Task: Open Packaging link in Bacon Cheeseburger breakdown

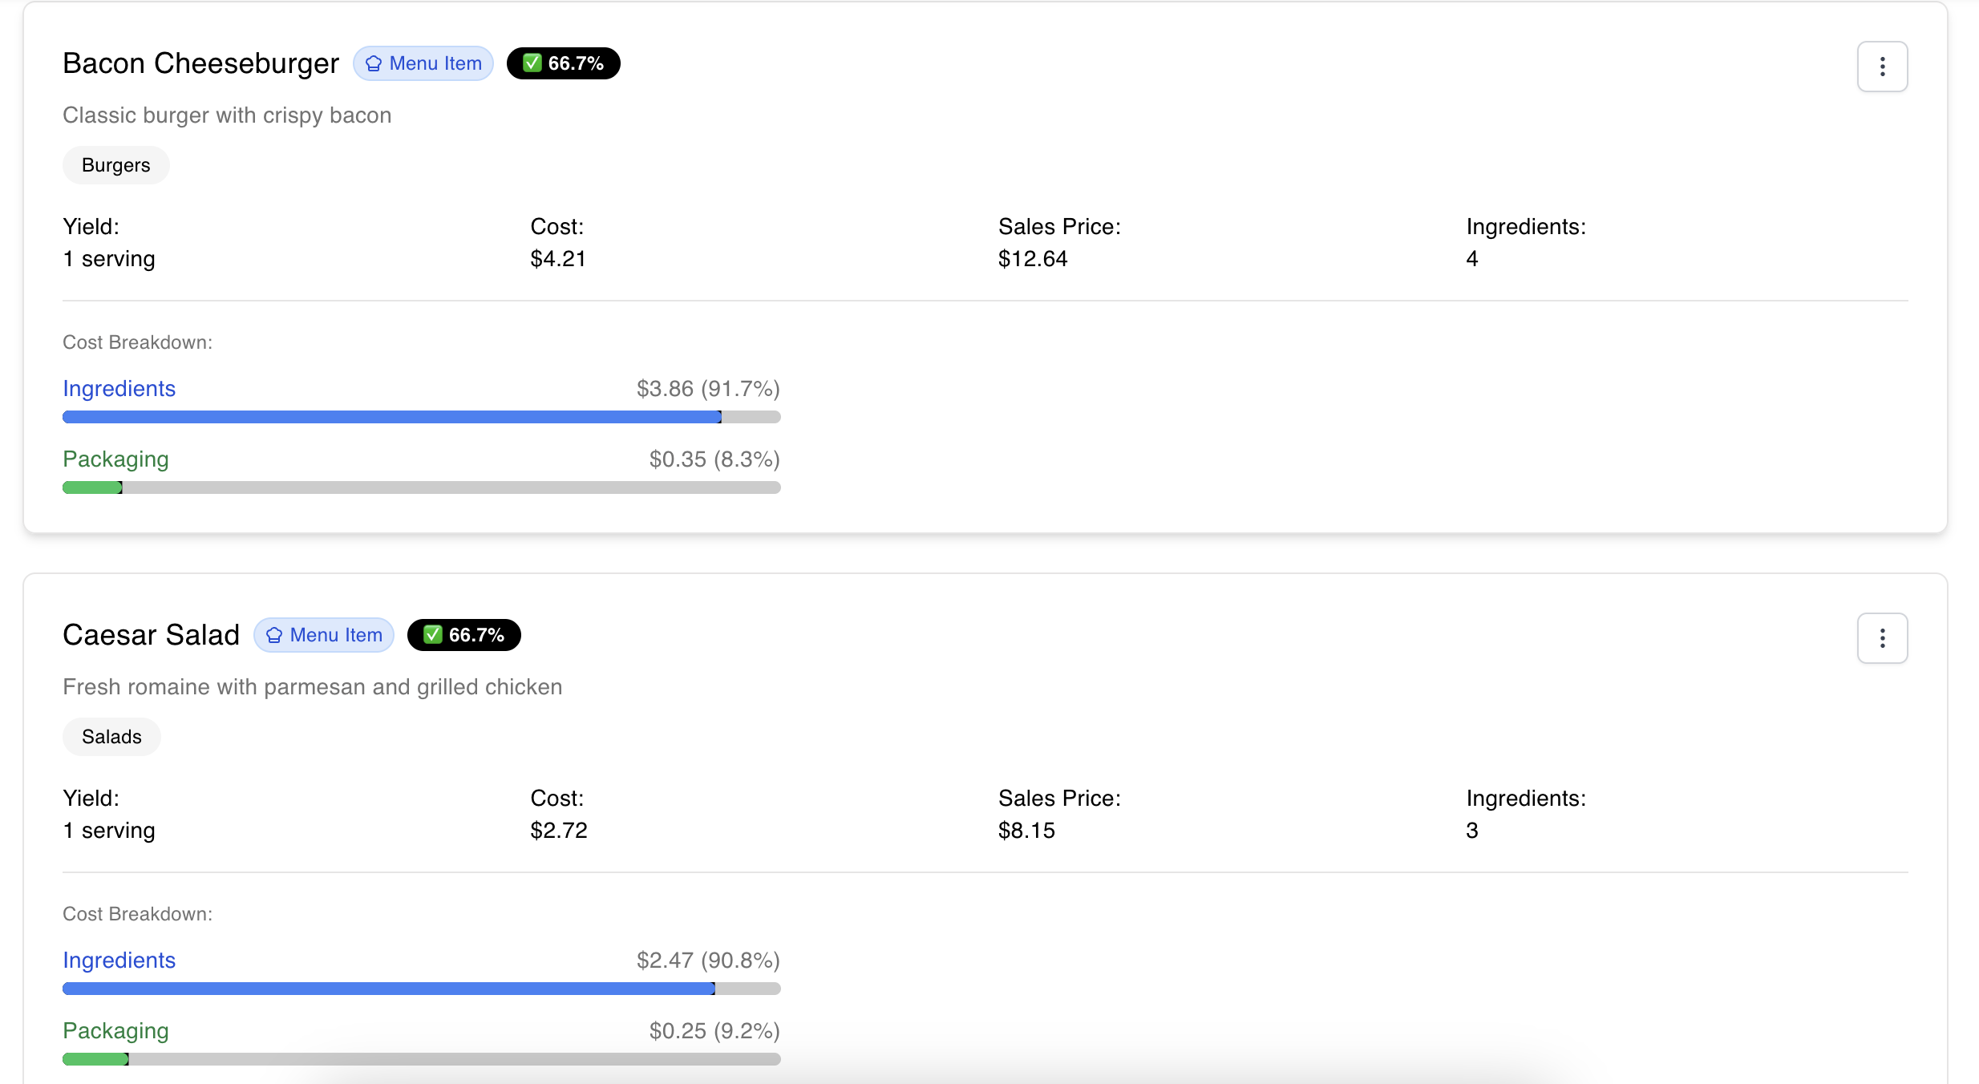Action: point(115,459)
